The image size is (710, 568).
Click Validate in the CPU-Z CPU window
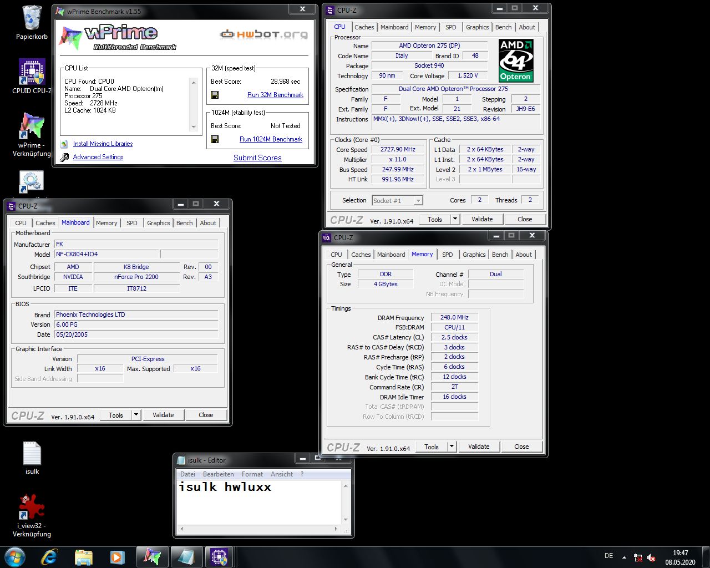(x=482, y=219)
